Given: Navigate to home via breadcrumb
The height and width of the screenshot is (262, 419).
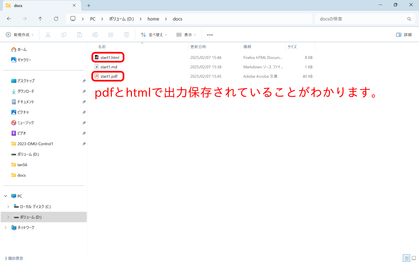Looking at the screenshot, I should (153, 19).
